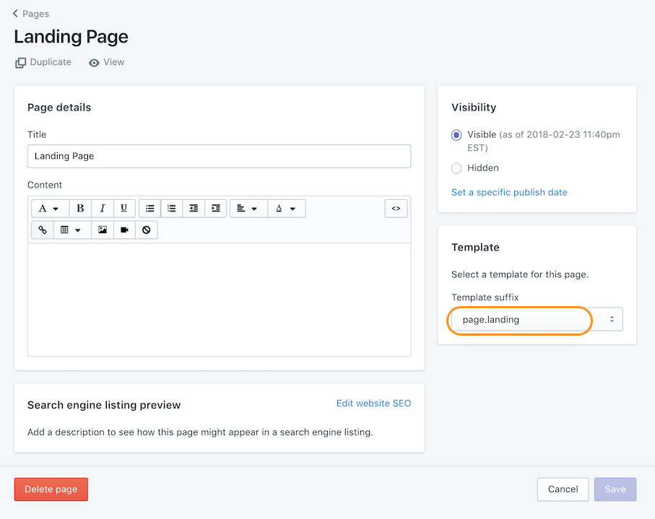Viewport: 655px width, 519px height.
Task: Open the Template suffix dropdown
Action: (x=537, y=319)
